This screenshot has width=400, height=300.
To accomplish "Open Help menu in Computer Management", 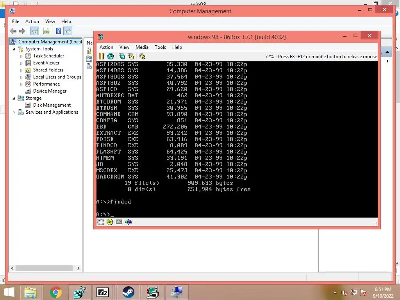I will pos(66,21).
